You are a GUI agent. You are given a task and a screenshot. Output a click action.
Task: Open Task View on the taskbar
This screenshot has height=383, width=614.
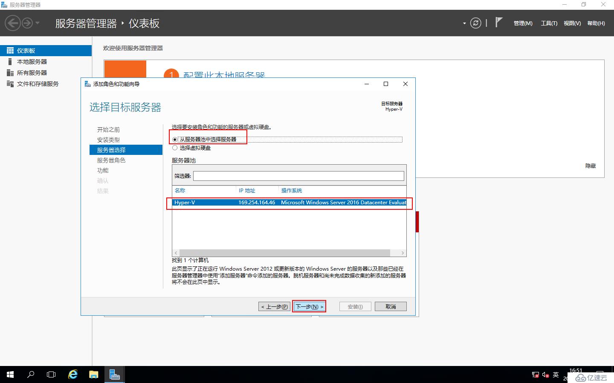tap(51, 374)
